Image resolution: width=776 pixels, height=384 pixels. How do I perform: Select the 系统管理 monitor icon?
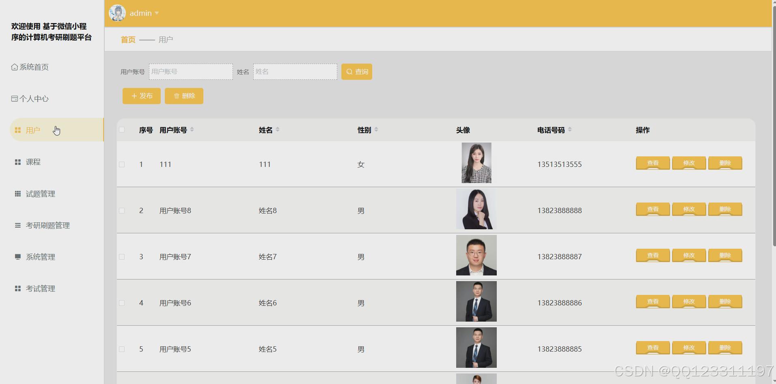[17, 257]
